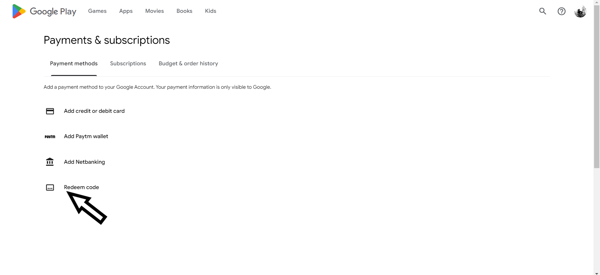Click the payment information description text
Screen dimensions: 600x275
click(157, 87)
